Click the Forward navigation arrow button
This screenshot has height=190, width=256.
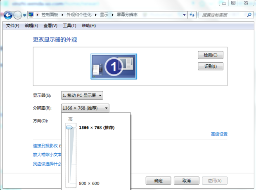[17, 15]
